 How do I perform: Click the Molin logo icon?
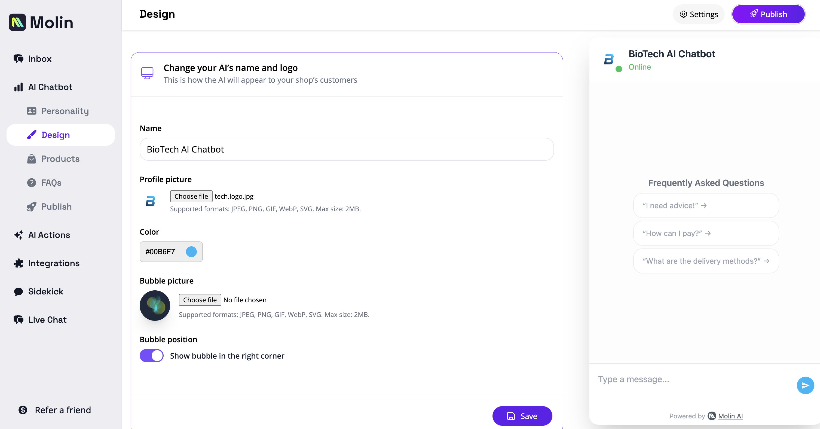17,22
